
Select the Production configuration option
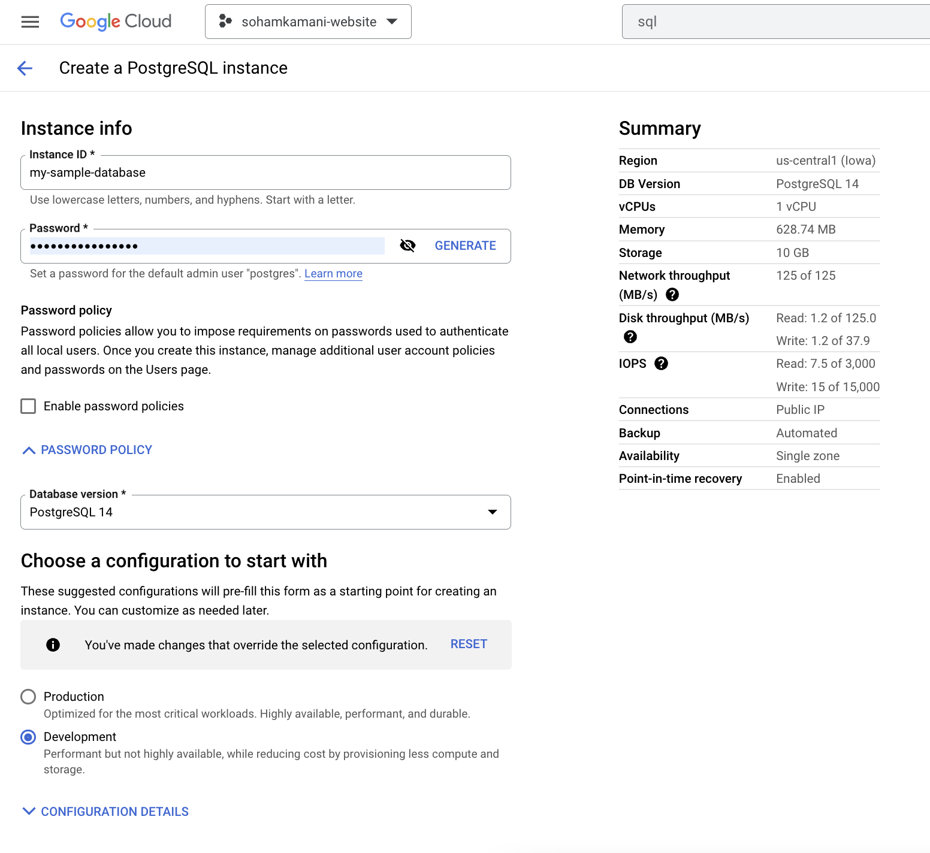pos(28,697)
